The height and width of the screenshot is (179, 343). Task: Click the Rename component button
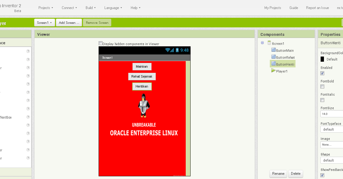click(278, 174)
